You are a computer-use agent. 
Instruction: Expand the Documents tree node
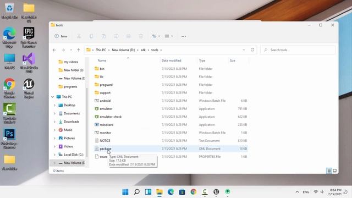pyautogui.click(x=54, y=113)
